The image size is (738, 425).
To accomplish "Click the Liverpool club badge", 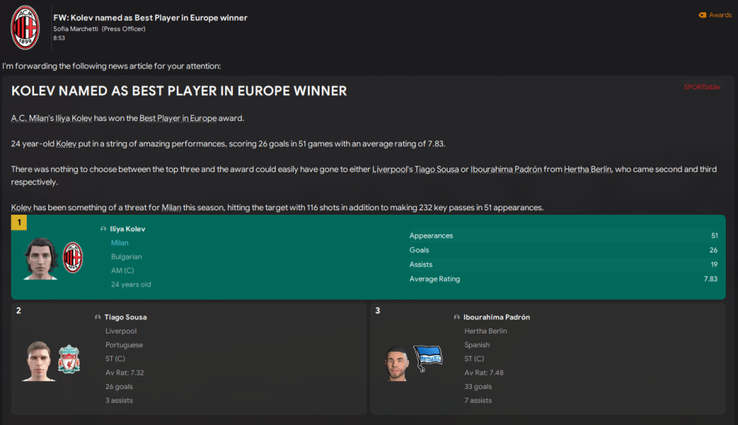I will 69,359.
